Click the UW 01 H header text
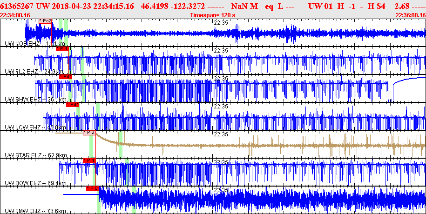The width and height of the screenshot is (426, 214). point(326,6)
